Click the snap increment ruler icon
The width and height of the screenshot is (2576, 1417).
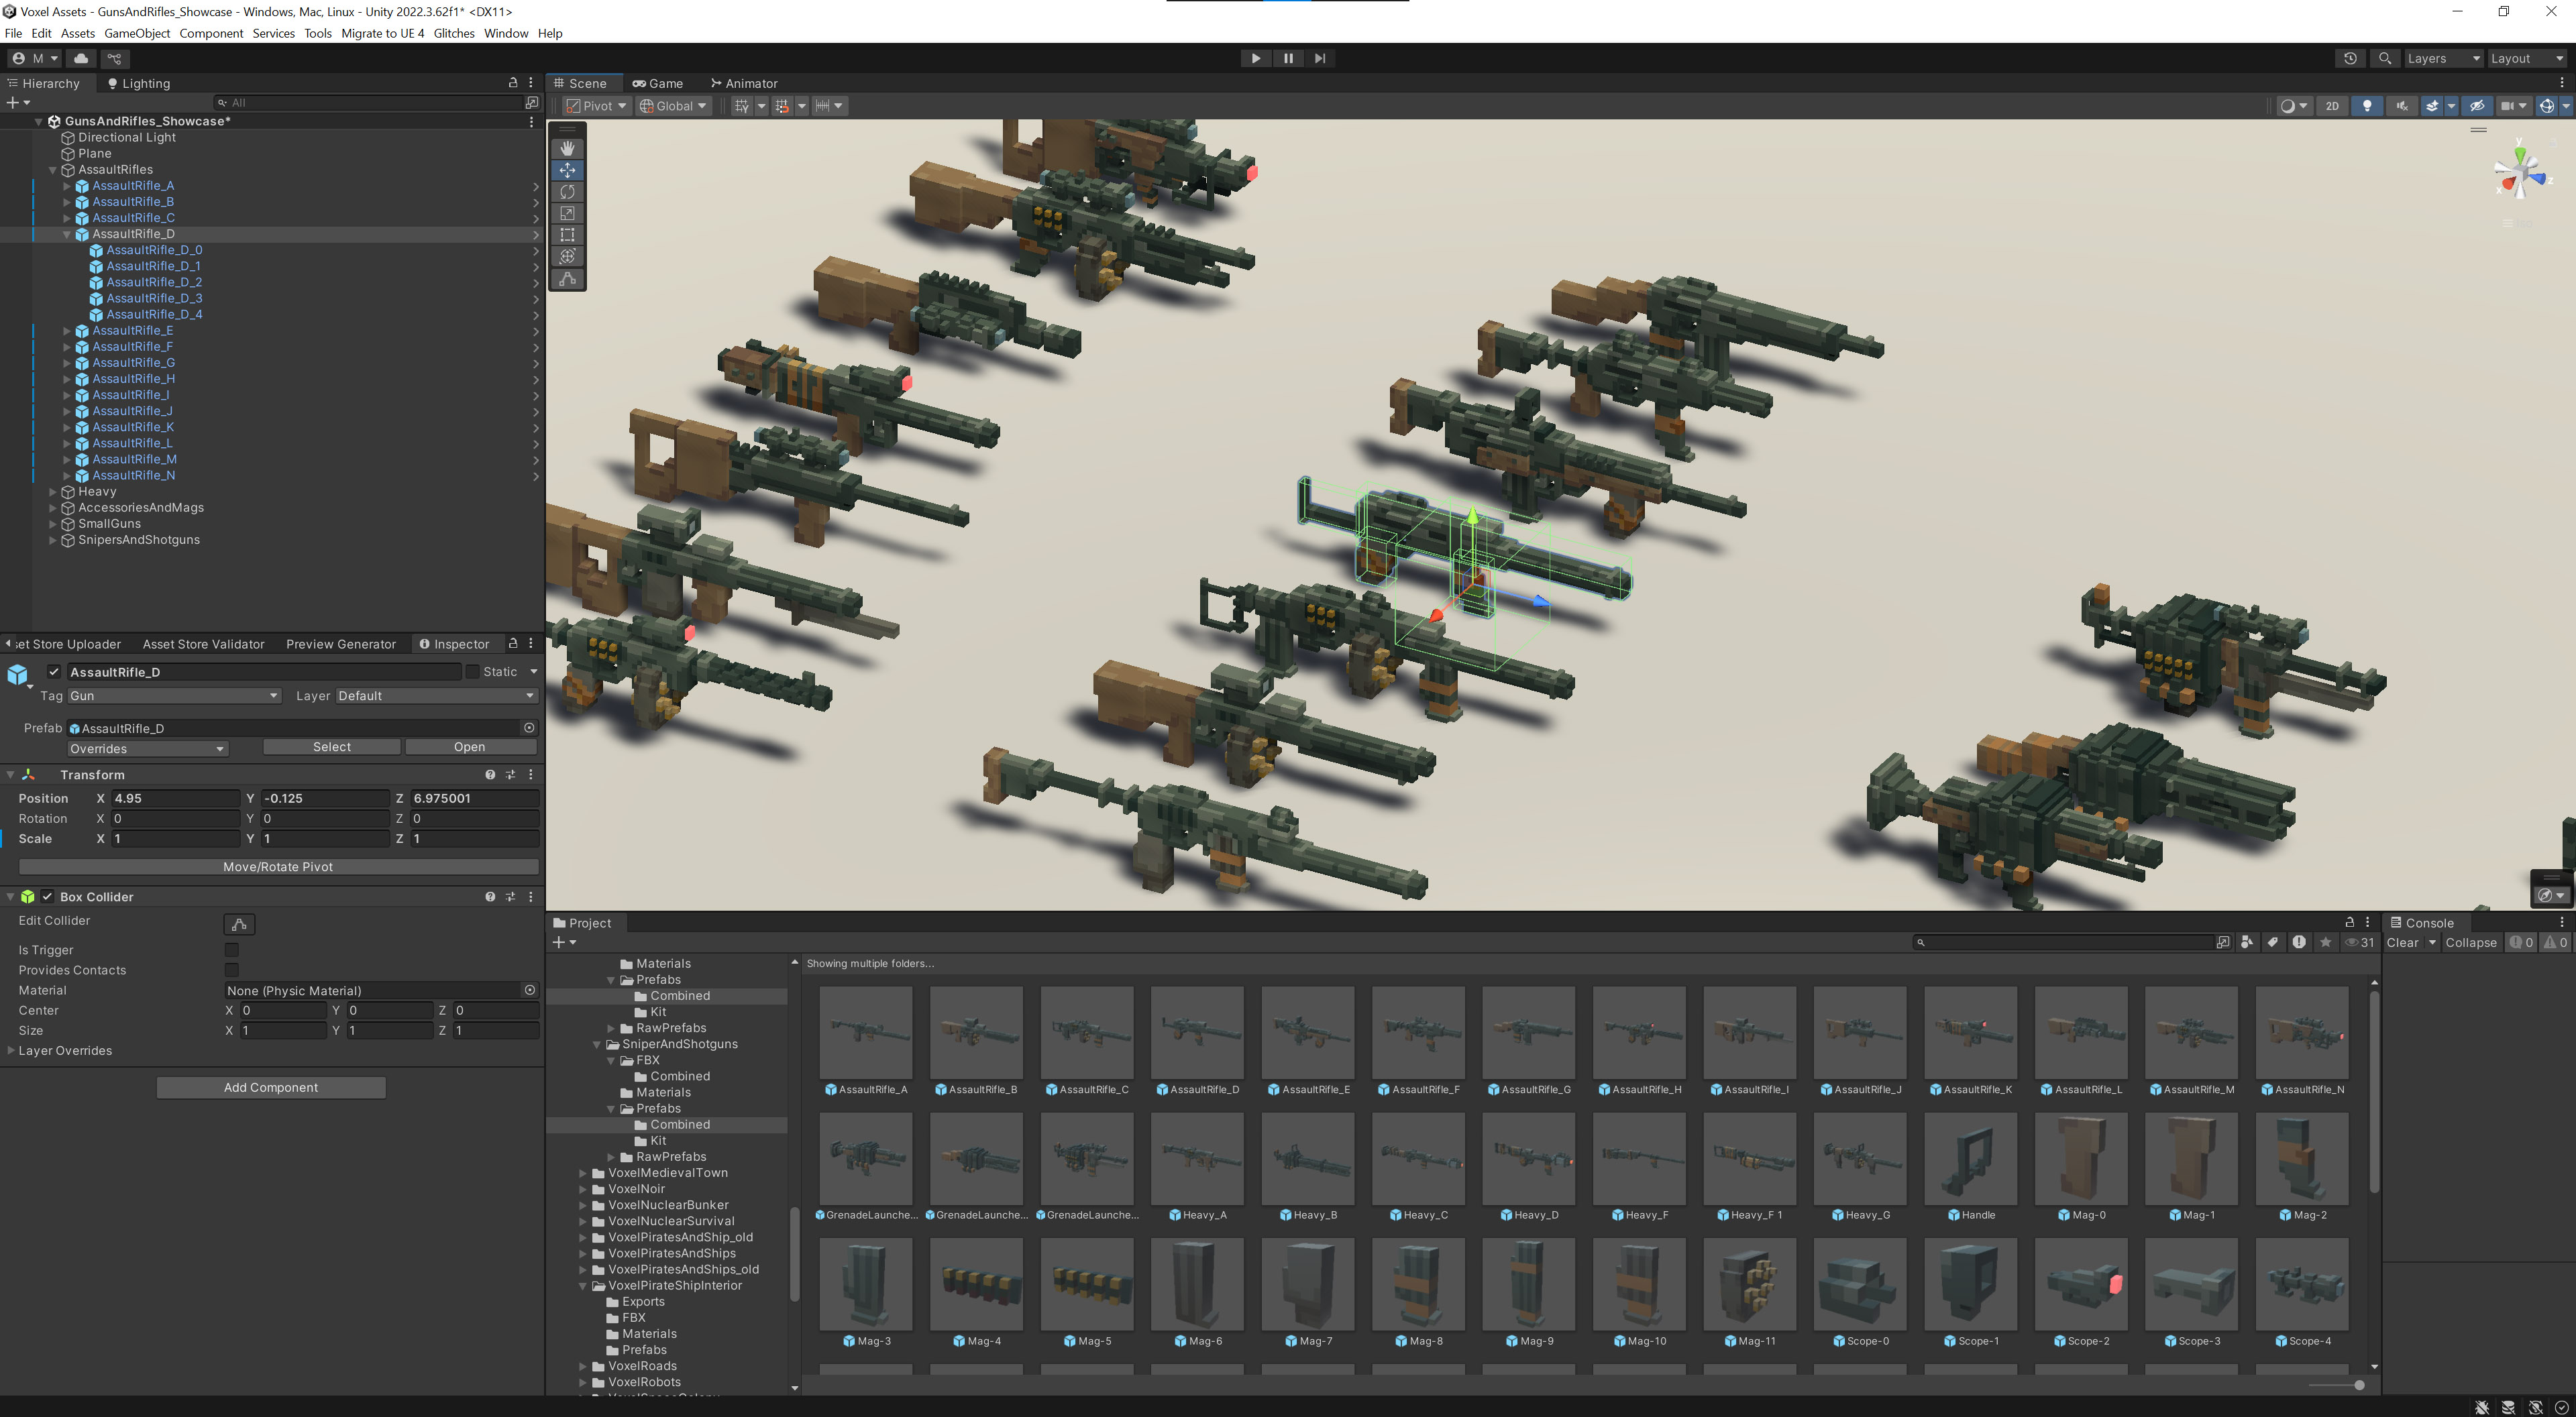(x=822, y=106)
